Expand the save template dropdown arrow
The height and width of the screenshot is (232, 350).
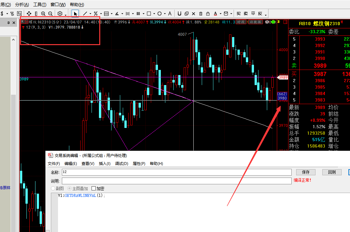pos(231,14)
